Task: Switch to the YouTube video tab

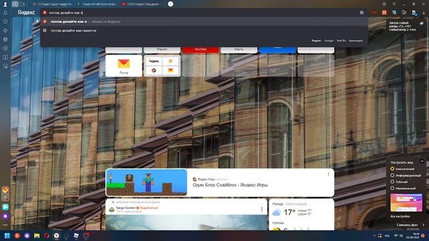Action: (x=141, y=4)
